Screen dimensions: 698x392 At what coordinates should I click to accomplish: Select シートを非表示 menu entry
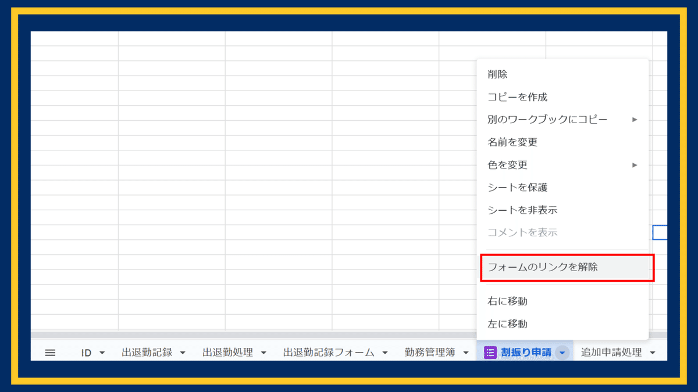tap(562, 210)
